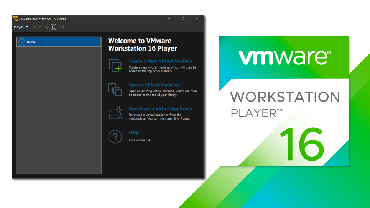Open Create a New Virtual Machine link
The height and width of the screenshot is (208, 370).
click(160, 61)
